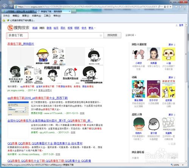Screen dimensions: 189x168
Task: Expand the 动画 section with 展开
Action: click(172, 77)
